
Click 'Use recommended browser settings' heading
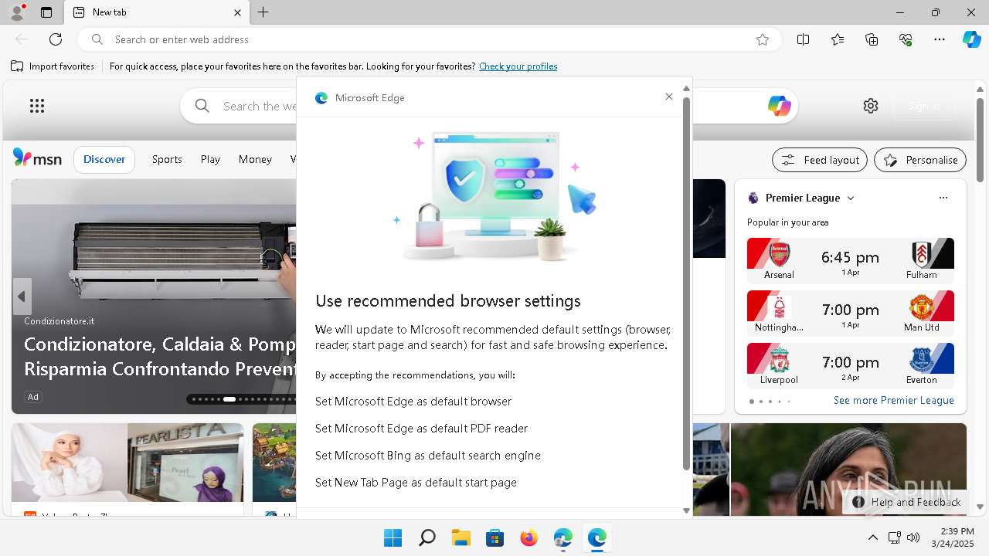click(448, 301)
